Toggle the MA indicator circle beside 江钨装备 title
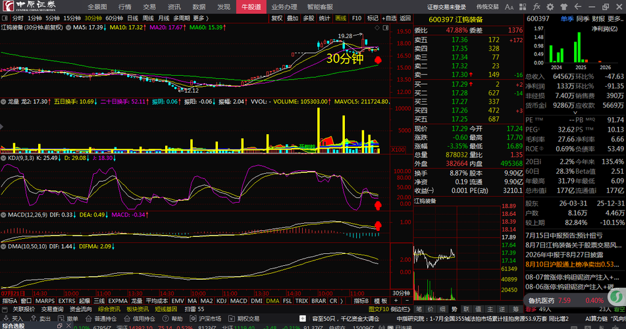Image resolution: width=626 pixels, height=329 pixels. pyautogui.click(x=68, y=28)
